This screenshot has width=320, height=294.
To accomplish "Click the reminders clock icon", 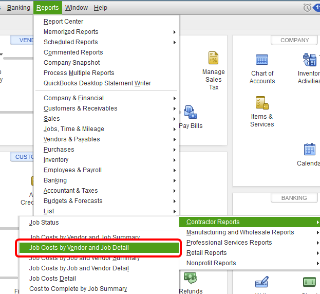I will click(x=307, y=8).
